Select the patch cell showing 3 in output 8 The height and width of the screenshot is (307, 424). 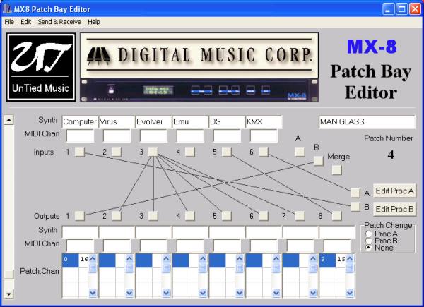tap(328, 260)
